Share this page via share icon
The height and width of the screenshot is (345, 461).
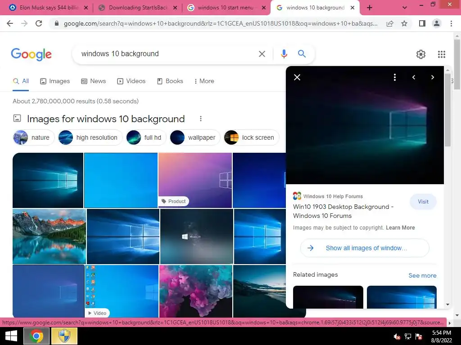(390, 23)
